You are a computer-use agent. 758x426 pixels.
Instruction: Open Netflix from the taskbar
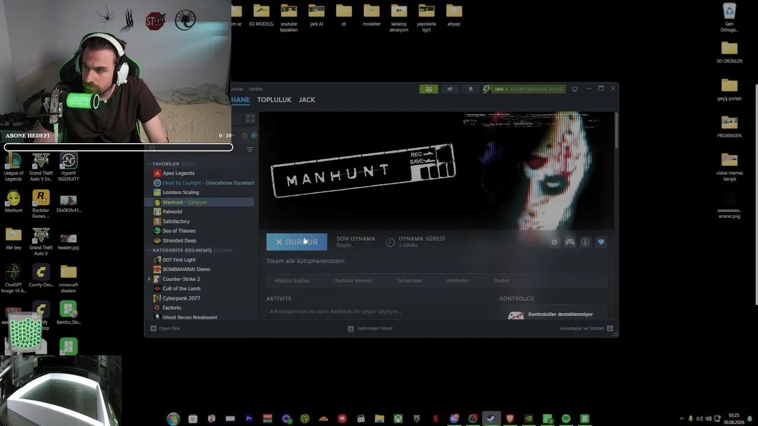coord(435,419)
